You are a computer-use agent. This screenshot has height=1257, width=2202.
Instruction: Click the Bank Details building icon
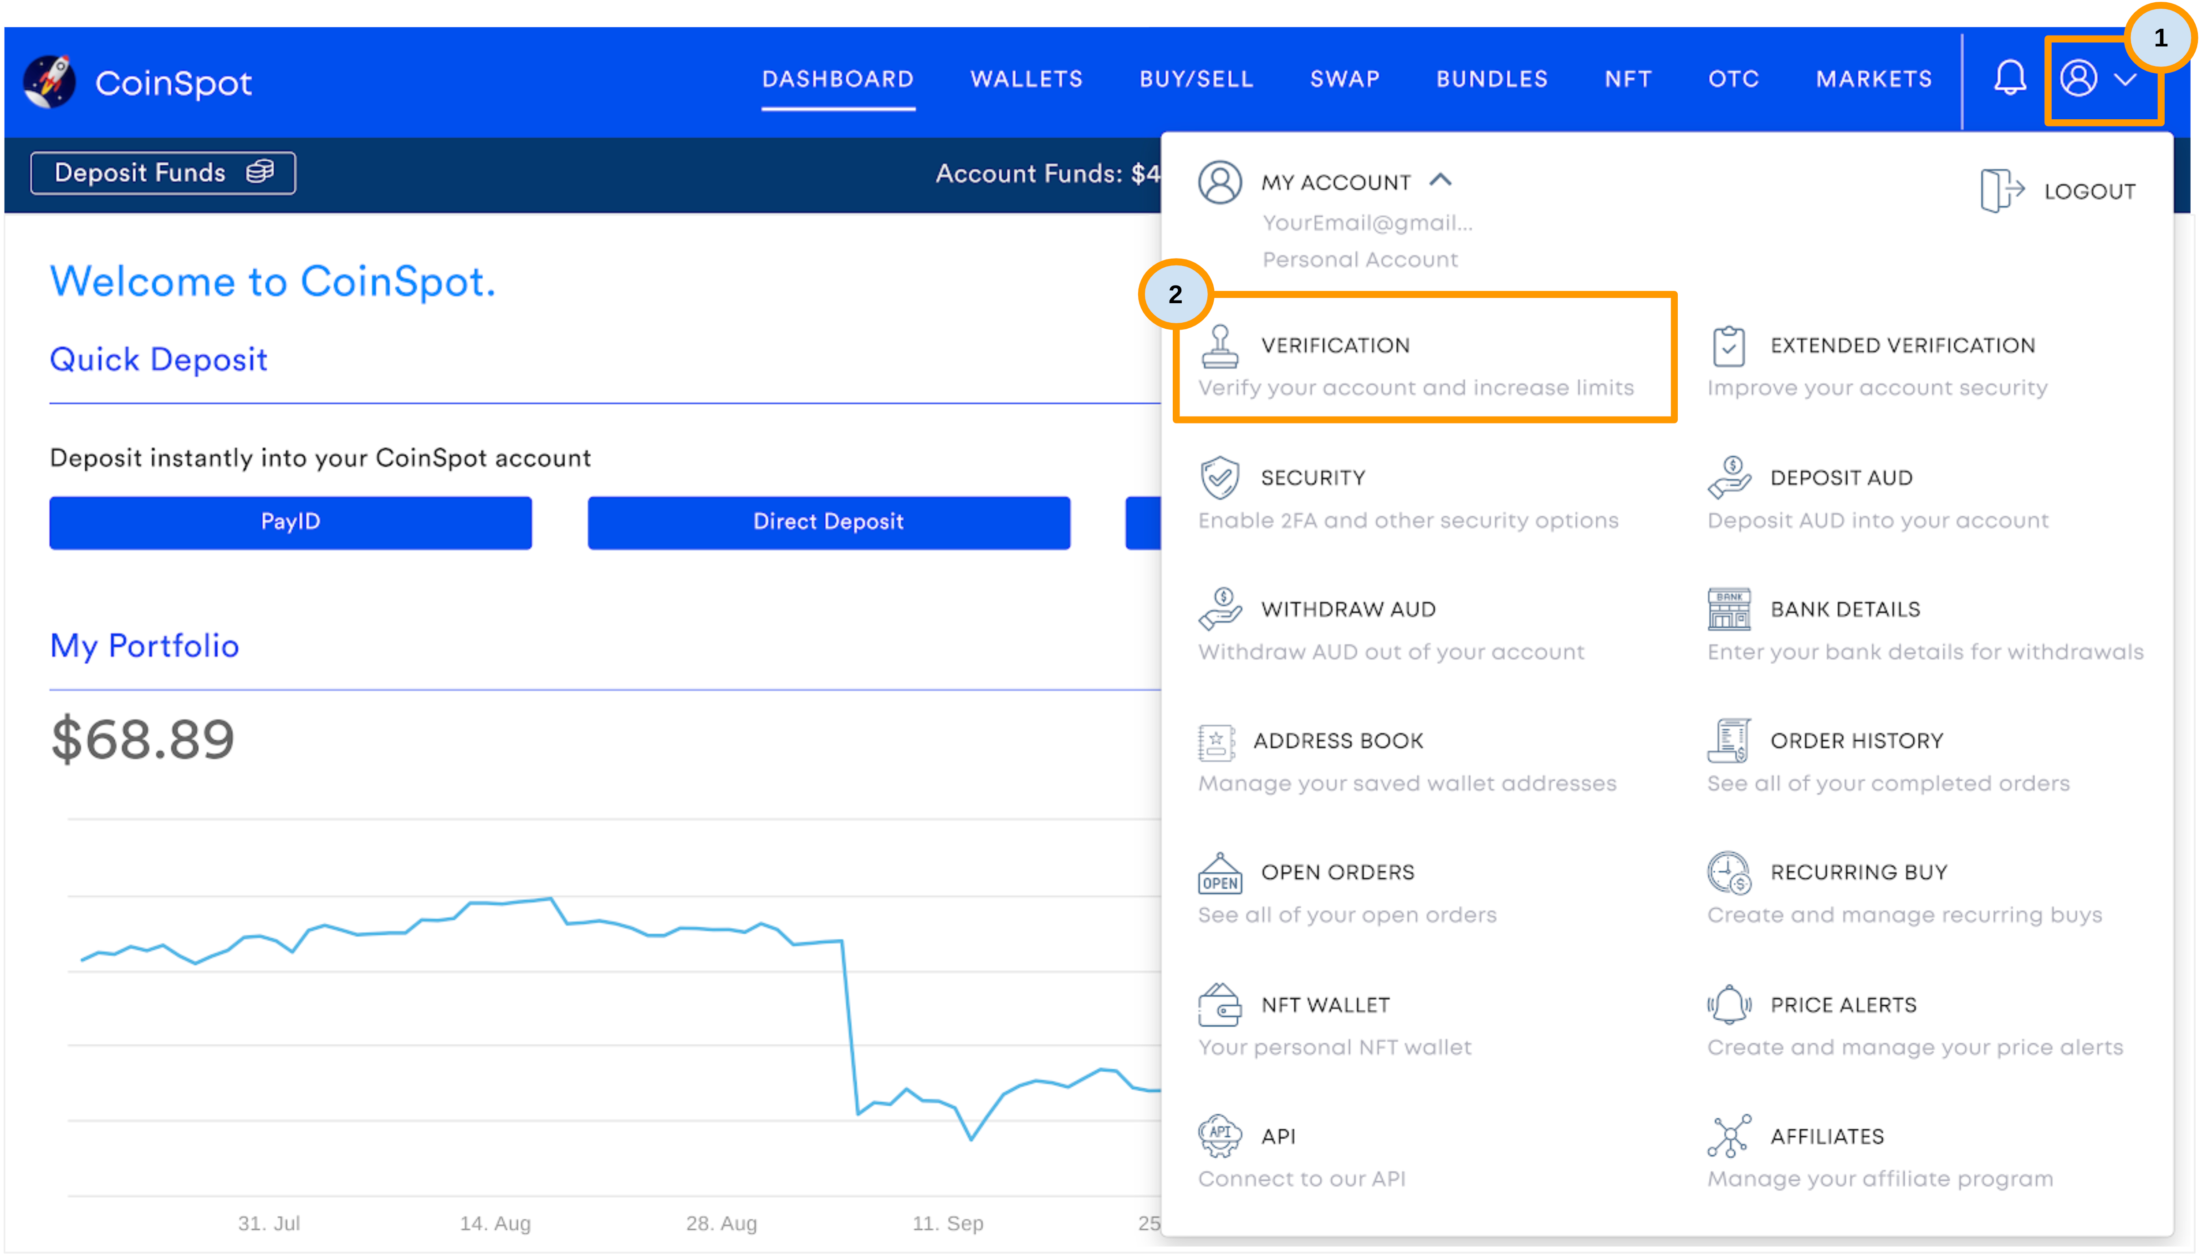coord(1728,609)
